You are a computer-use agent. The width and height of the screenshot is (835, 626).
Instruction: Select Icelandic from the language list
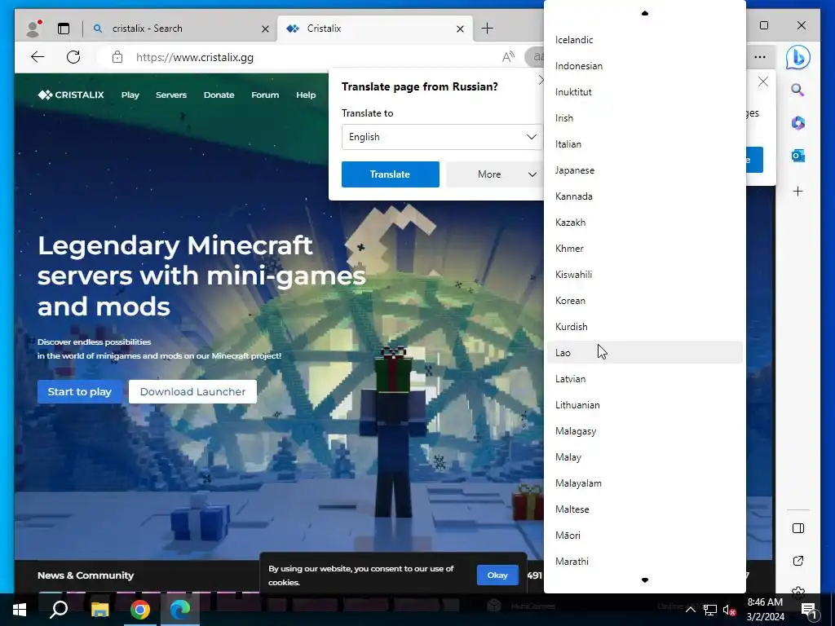click(x=645, y=40)
